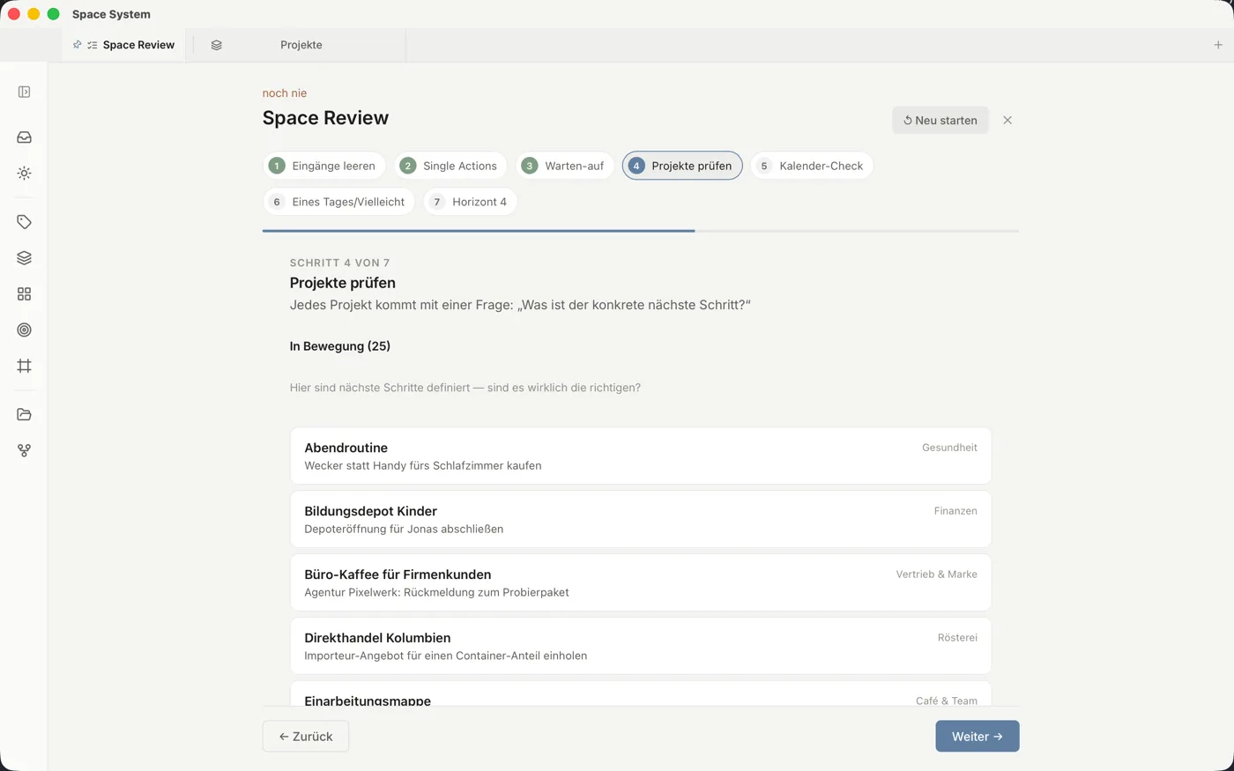This screenshot has height=771, width=1234.
Task: Open step 7 Horizont 4
Action: pyautogui.click(x=470, y=202)
